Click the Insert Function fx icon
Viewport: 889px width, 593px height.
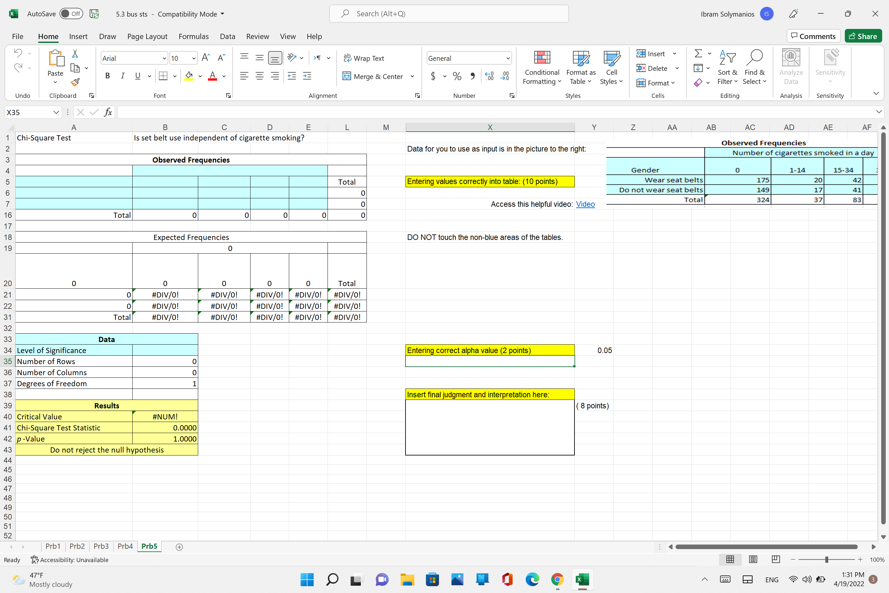tap(108, 112)
